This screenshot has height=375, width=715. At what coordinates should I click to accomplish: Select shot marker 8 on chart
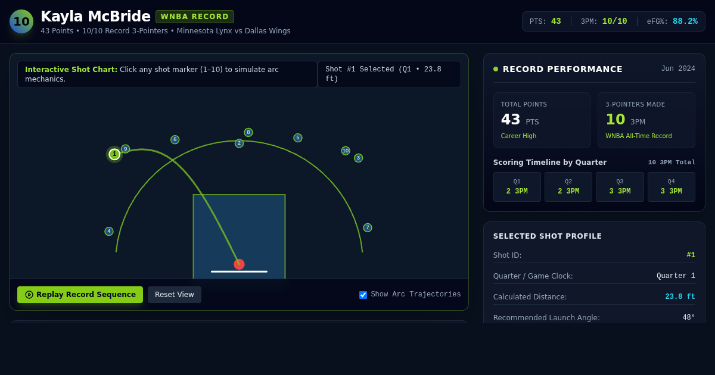[x=248, y=132]
